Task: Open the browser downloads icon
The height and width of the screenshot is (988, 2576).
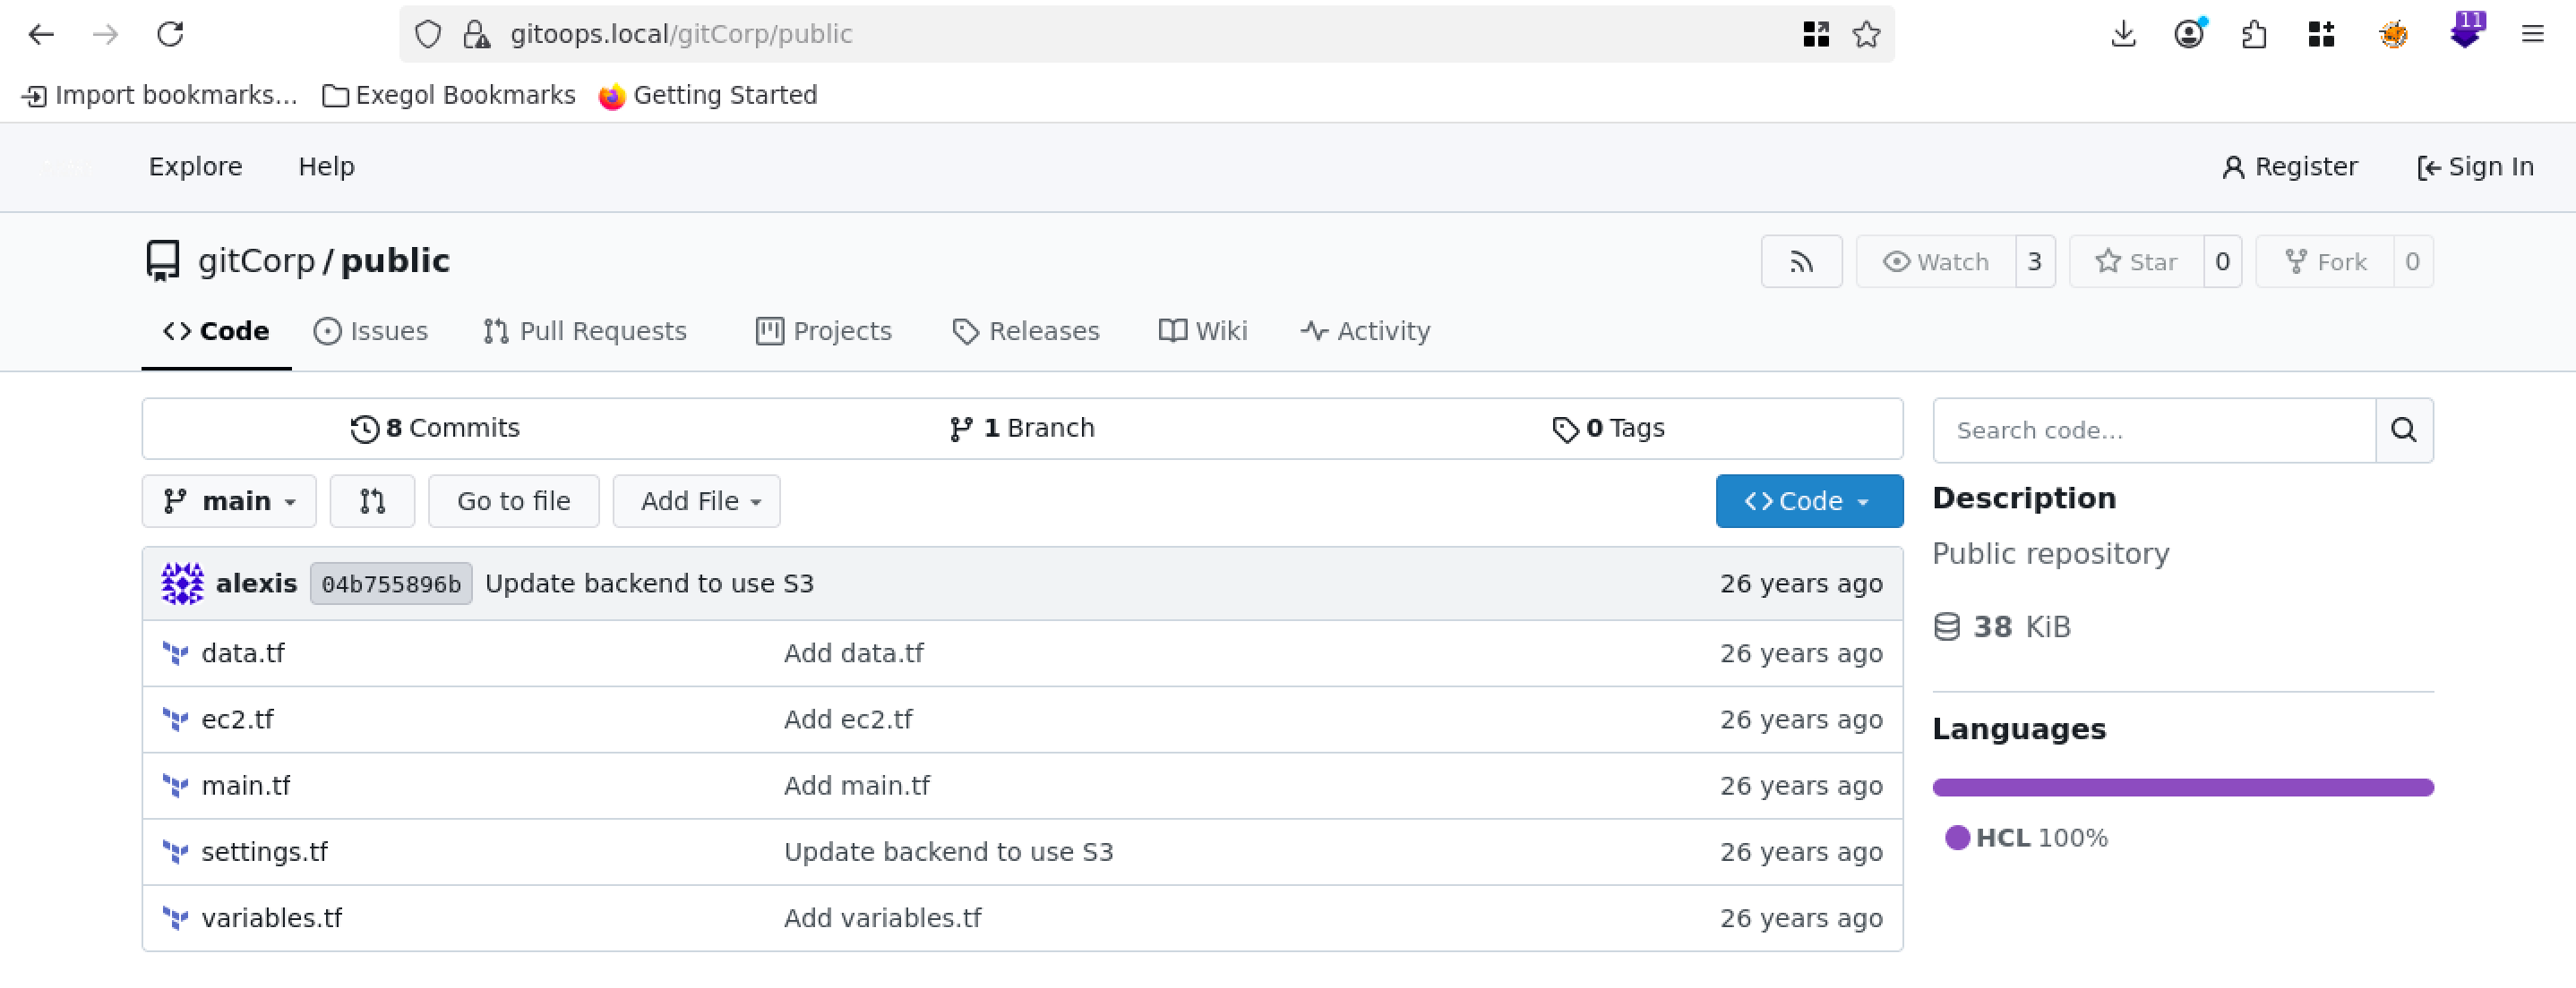Action: [2123, 34]
